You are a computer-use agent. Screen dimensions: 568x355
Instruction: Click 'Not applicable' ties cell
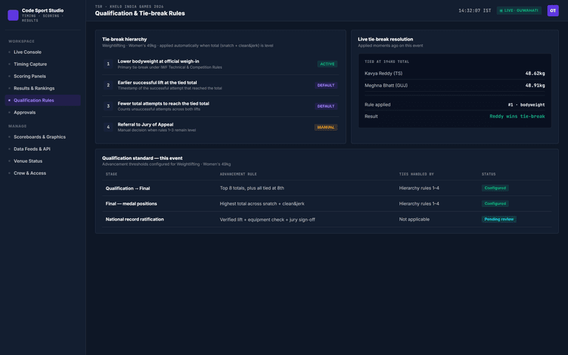414,219
